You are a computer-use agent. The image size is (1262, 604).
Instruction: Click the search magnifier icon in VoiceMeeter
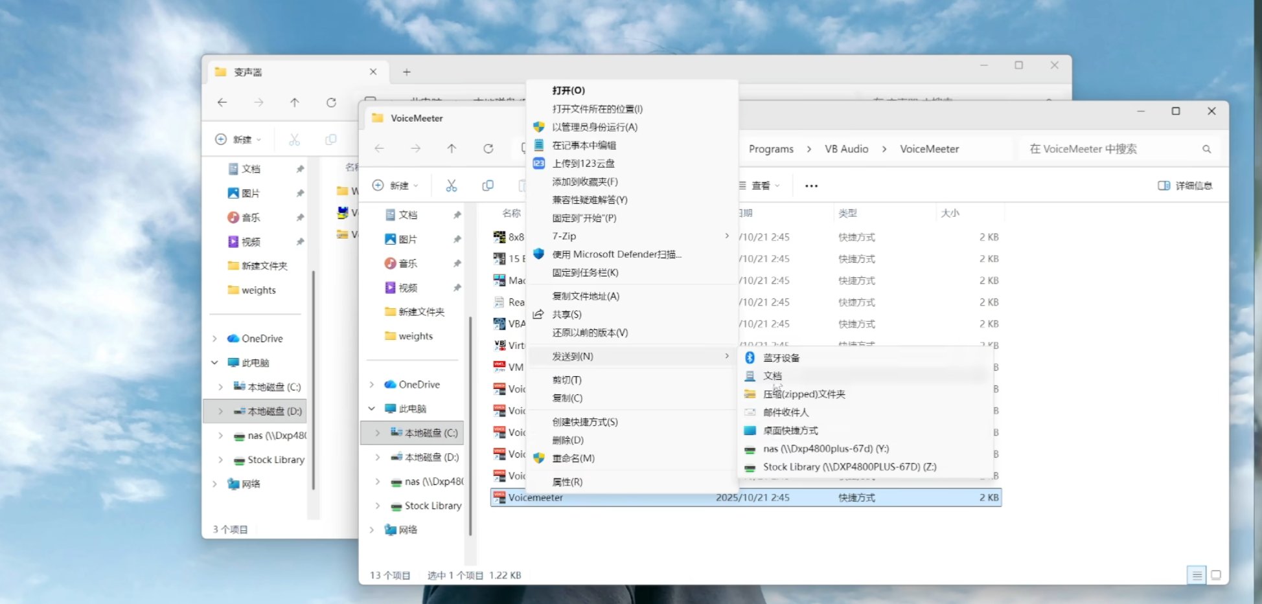[x=1206, y=149]
